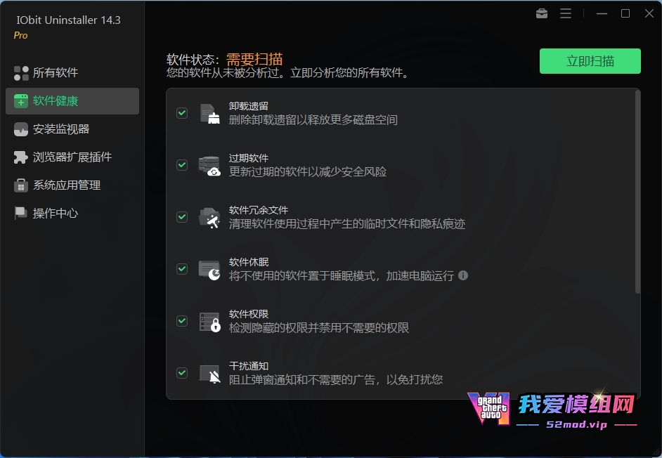The height and width of the screenshot is (458, 662).
Task: Click the 所有软件 grid icon
Action: tap(21, 72)
